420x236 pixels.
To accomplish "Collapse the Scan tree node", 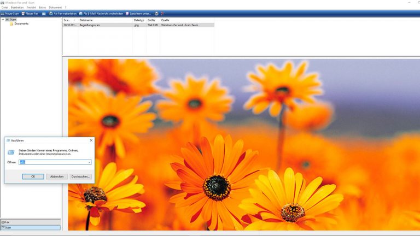I will [3, 20].
